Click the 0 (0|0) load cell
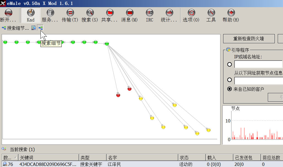Screen dimensions: 283x167 coord(214,164)
